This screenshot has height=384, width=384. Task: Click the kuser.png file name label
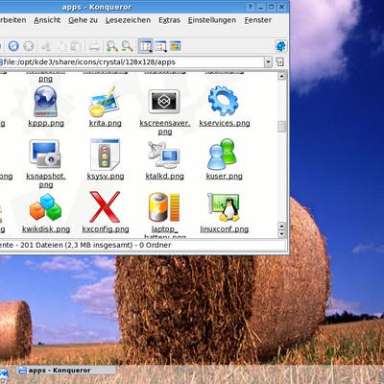point(224,177)
